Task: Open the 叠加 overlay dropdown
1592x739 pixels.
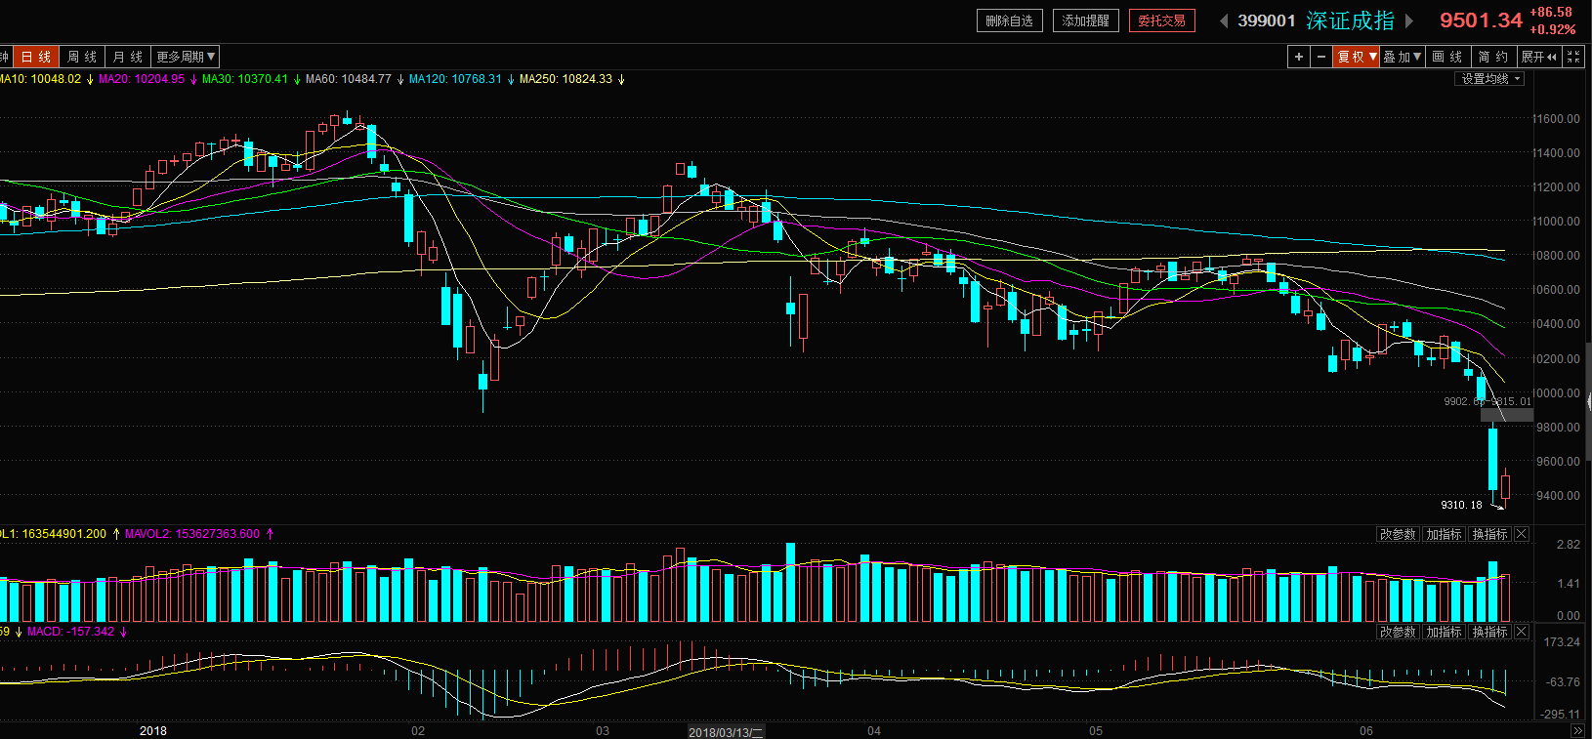Action: click(1402, 57)
